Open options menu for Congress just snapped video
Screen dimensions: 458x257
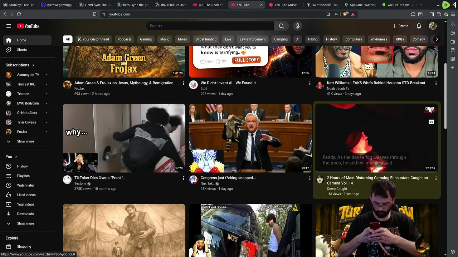coord(310,178)
